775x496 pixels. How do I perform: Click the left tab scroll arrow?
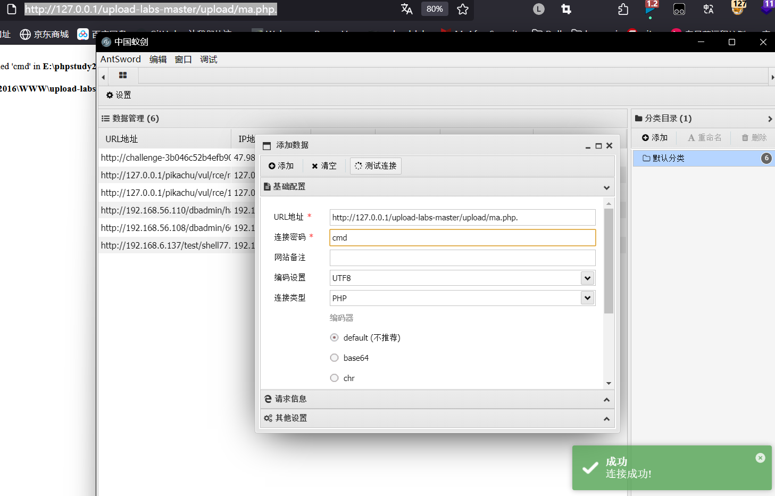tap(103, 77)
